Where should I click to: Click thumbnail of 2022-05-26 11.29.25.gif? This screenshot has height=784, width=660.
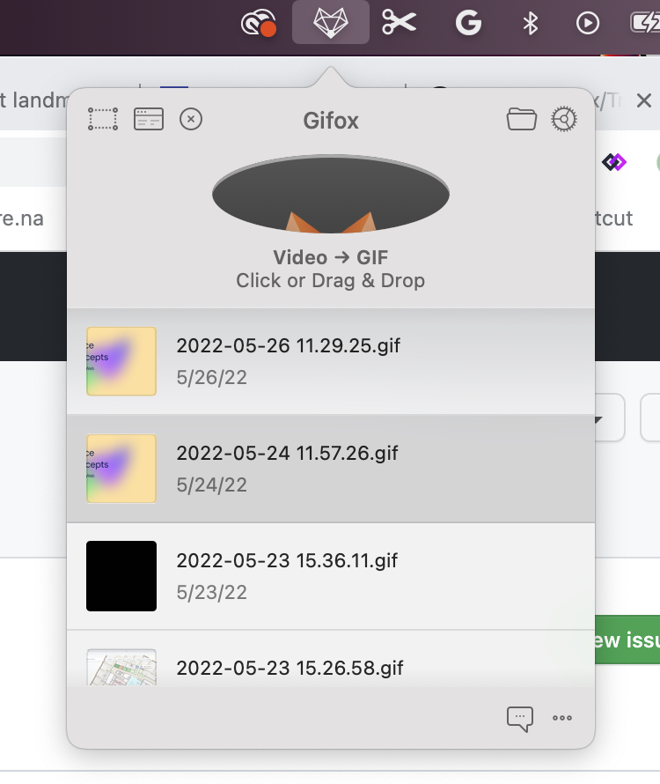(x=121, y=361)
